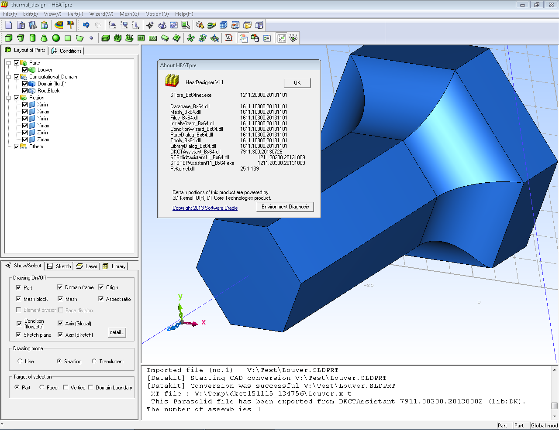Uncheck the Zmax region checkbox
The image size is (559, 430).
25,140
